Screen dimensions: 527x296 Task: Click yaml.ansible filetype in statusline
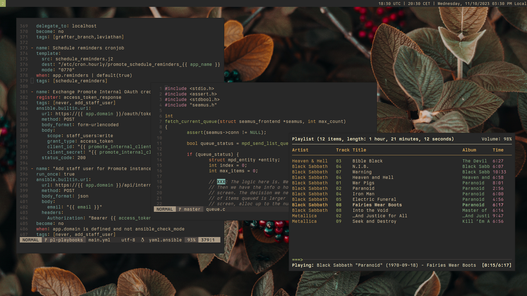point(165,240)
